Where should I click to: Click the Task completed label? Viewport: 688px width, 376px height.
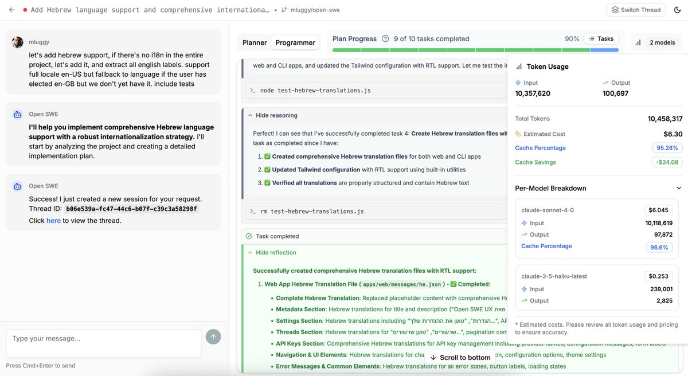tap(277, 236)
